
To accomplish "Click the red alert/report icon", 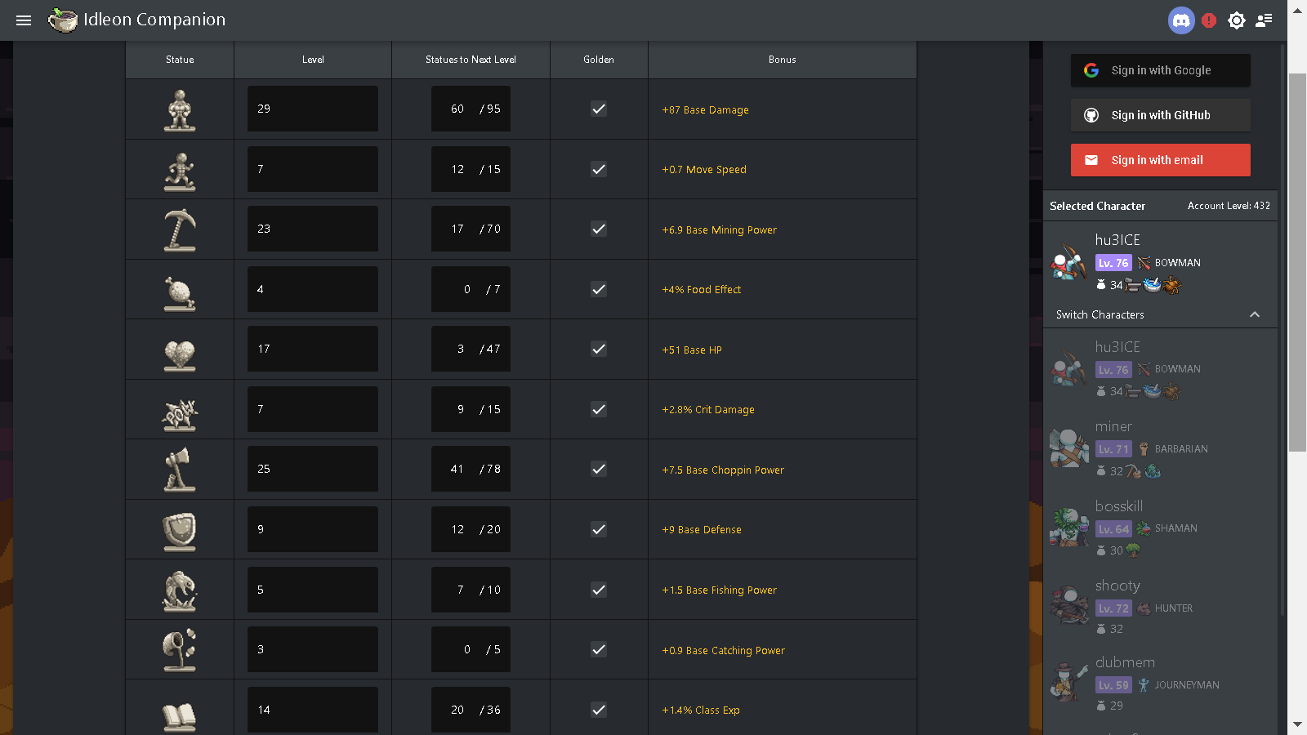I will pyautogui.click(x=1210, y=20).
